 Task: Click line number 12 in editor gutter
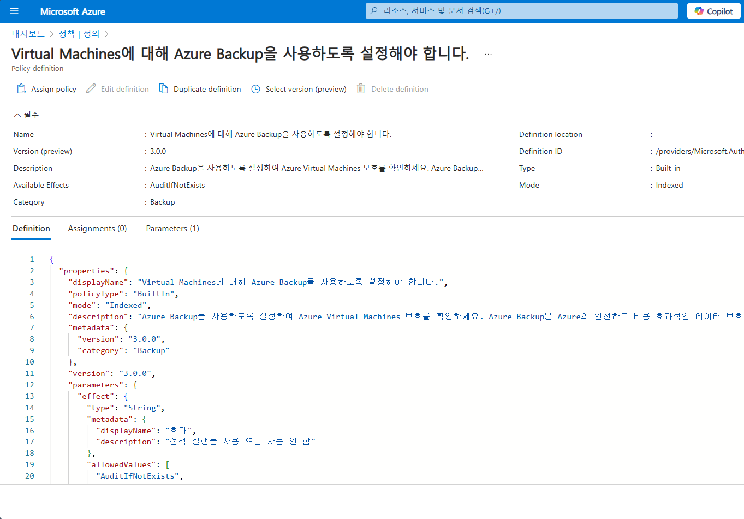(x=29, y=385)
